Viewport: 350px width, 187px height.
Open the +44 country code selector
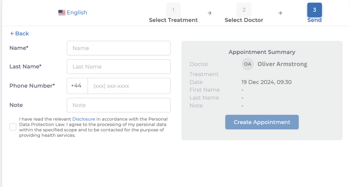pyautogui.click(x=77, y=86)
